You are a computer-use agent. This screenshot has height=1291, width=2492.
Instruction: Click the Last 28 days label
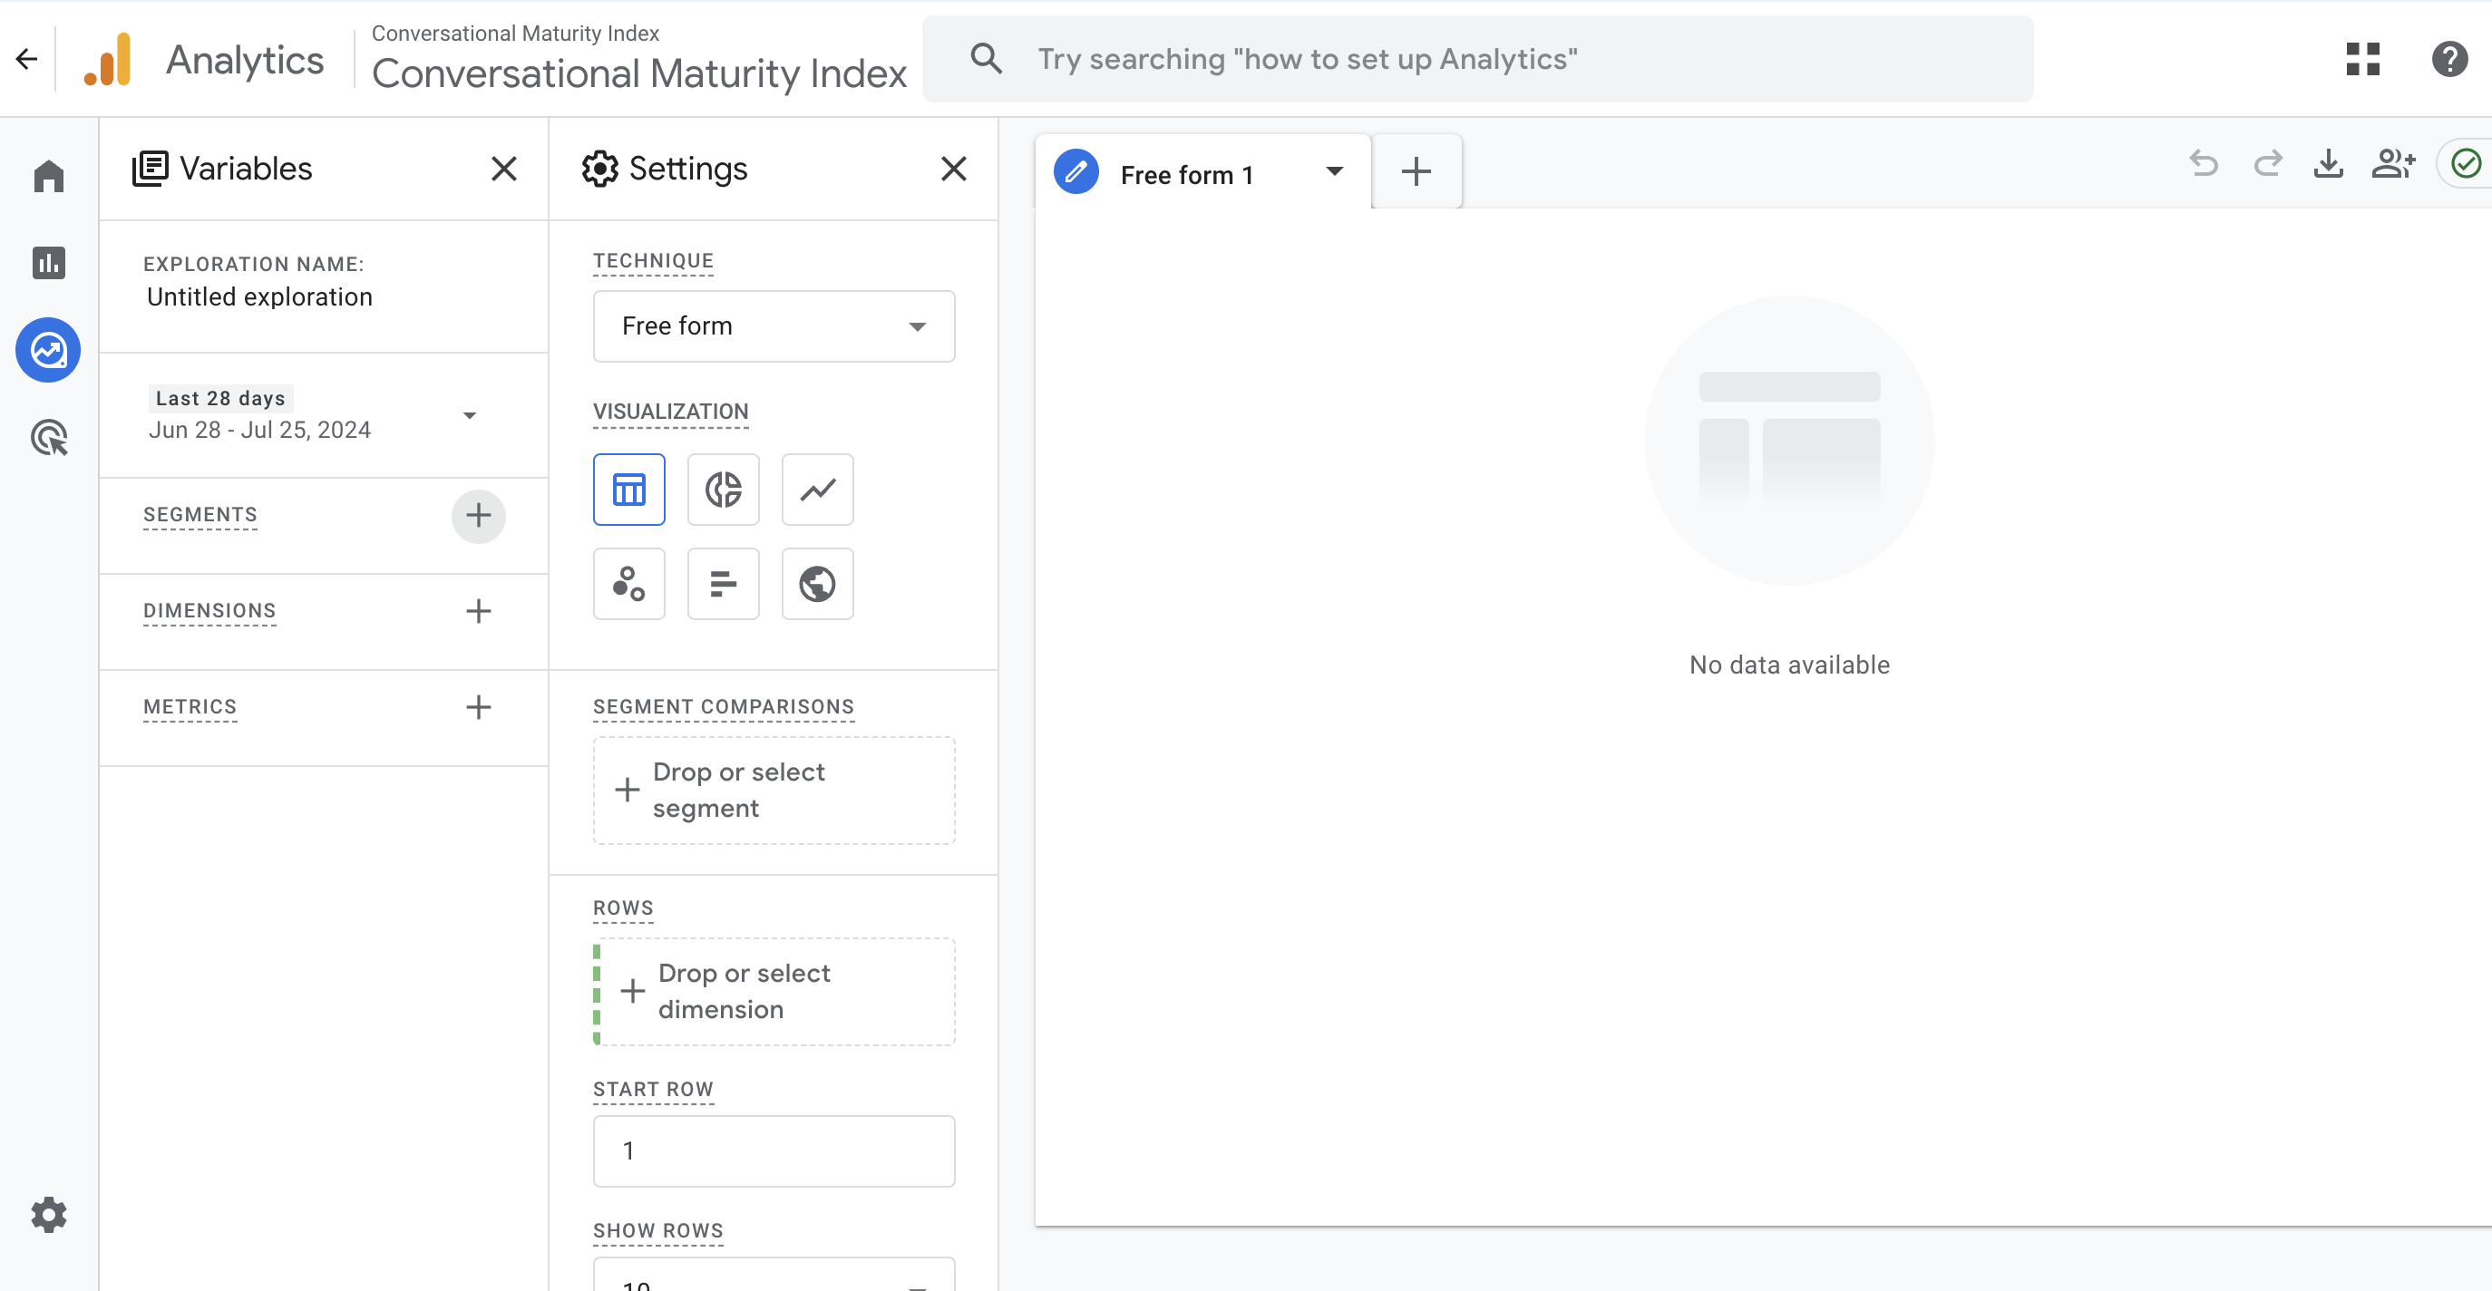pos(220,398)
